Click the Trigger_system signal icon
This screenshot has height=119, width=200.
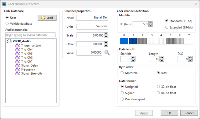click(x=18, y=45)
